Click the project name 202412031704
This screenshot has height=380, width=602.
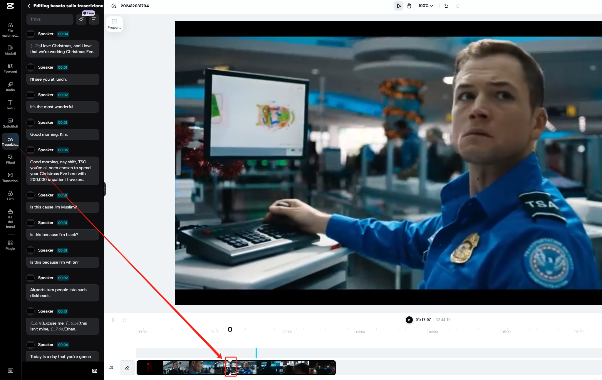pos(135,6)
